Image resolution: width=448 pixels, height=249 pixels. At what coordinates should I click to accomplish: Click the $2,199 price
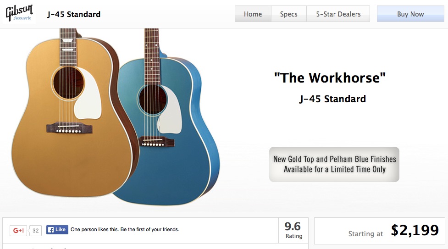[415, 231]
